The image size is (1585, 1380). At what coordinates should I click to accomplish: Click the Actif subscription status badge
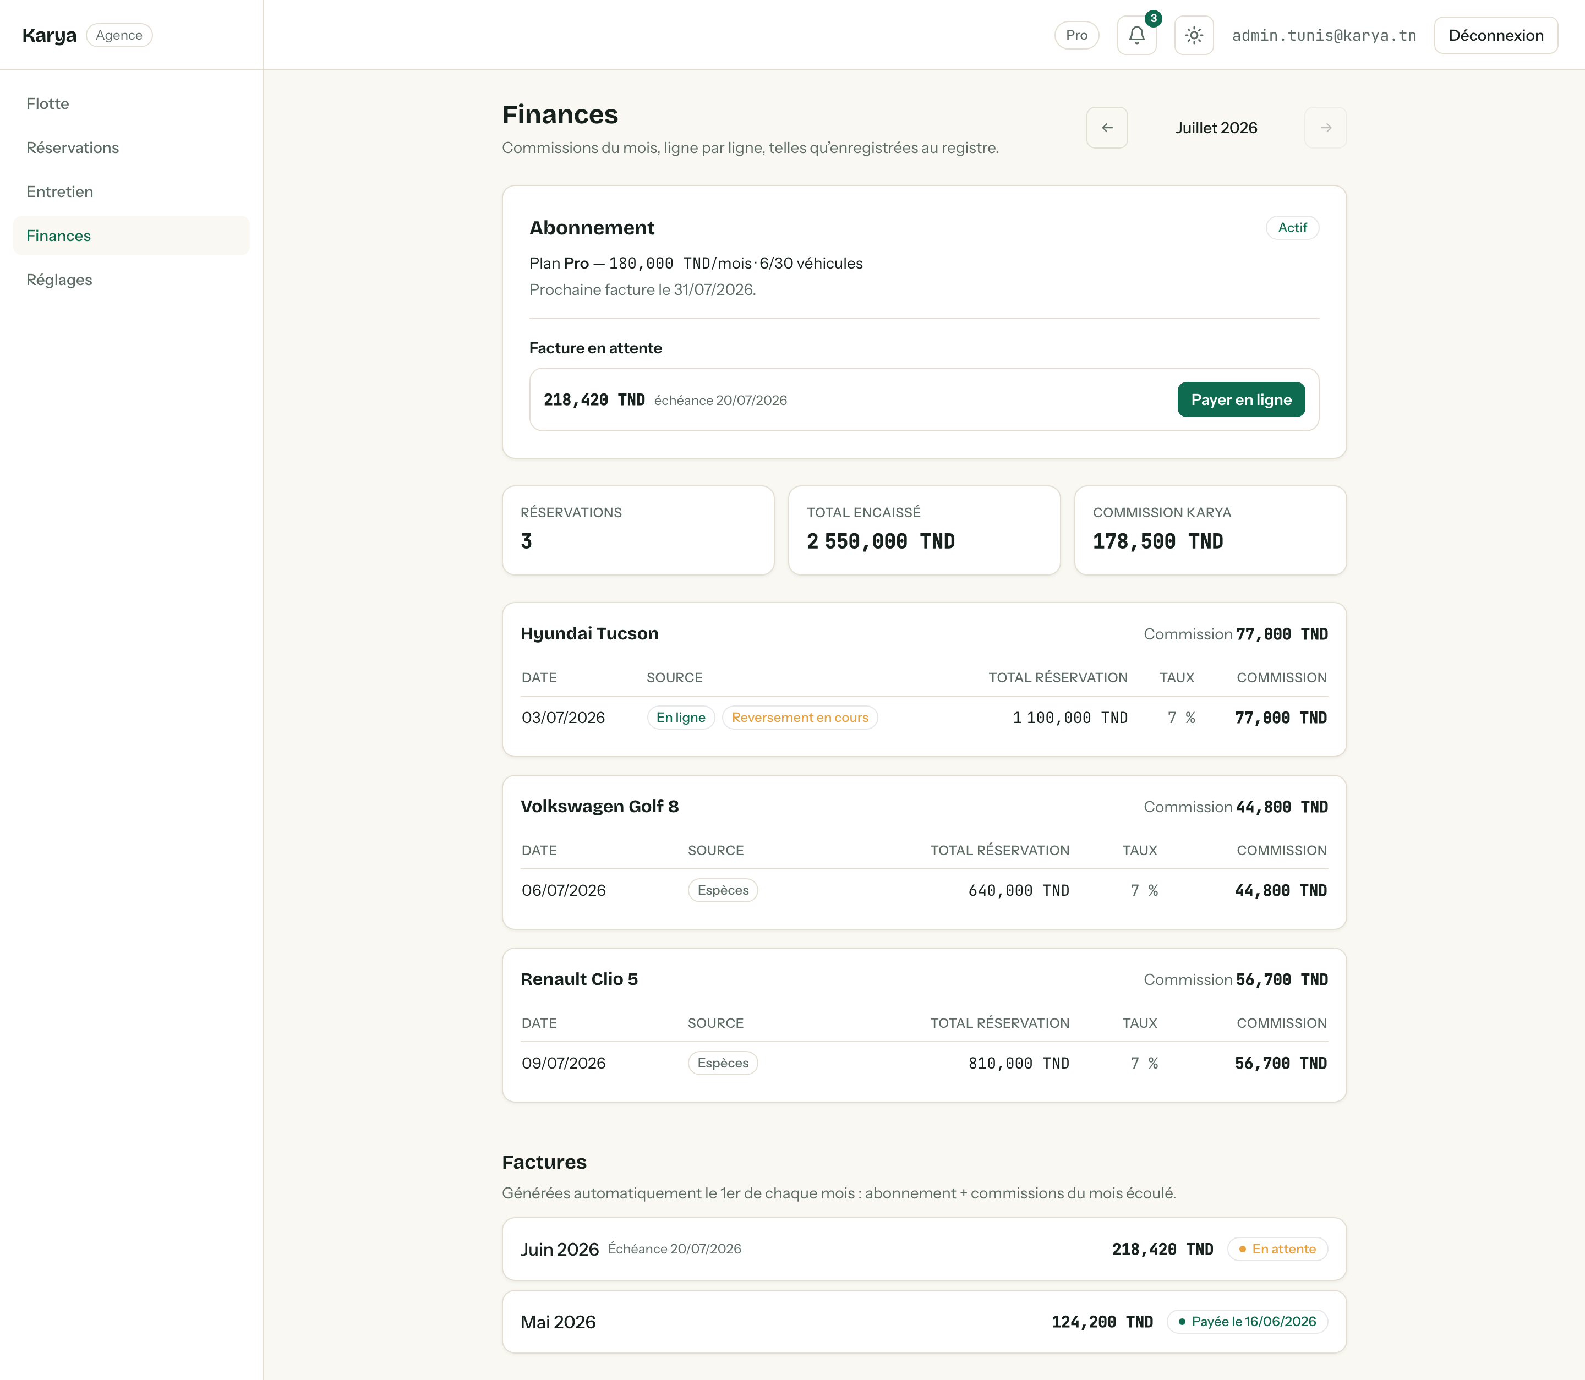pos(1292,228)
